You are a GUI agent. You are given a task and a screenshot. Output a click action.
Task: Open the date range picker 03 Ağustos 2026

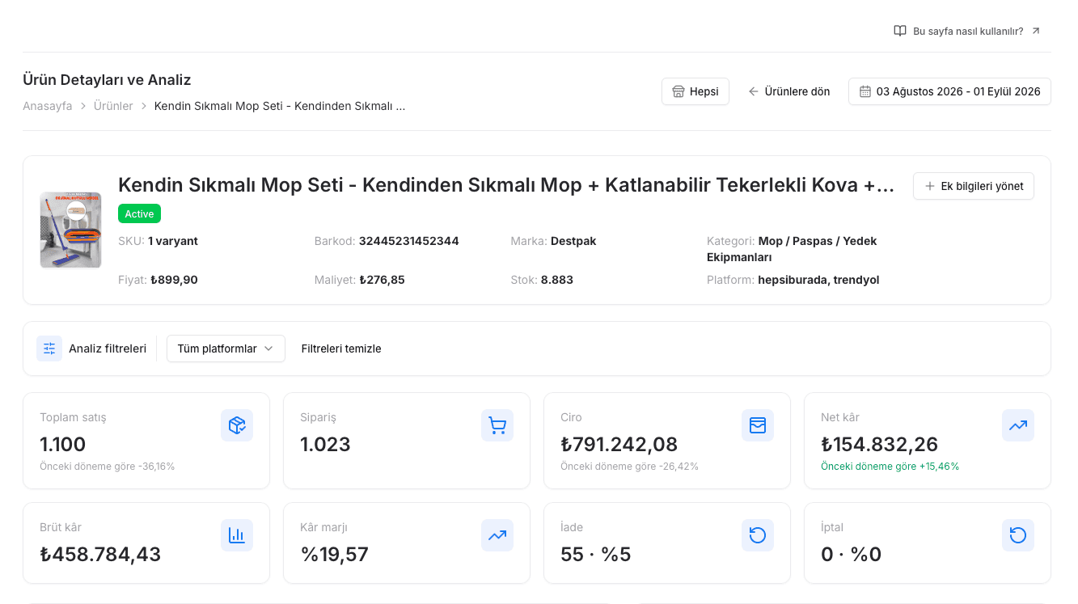pyautogui.click(x=949, y=91)
